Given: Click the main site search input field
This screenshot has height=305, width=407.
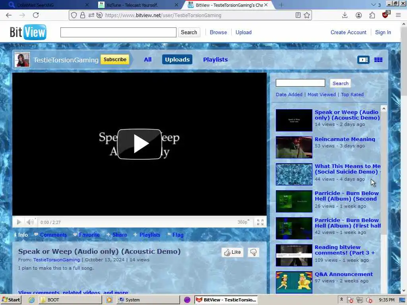Looking at the screenshot, I should pyautogui.click(x=118, y=33).
